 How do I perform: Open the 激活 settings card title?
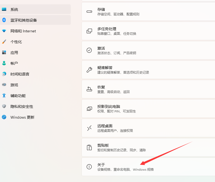[101, 48]
